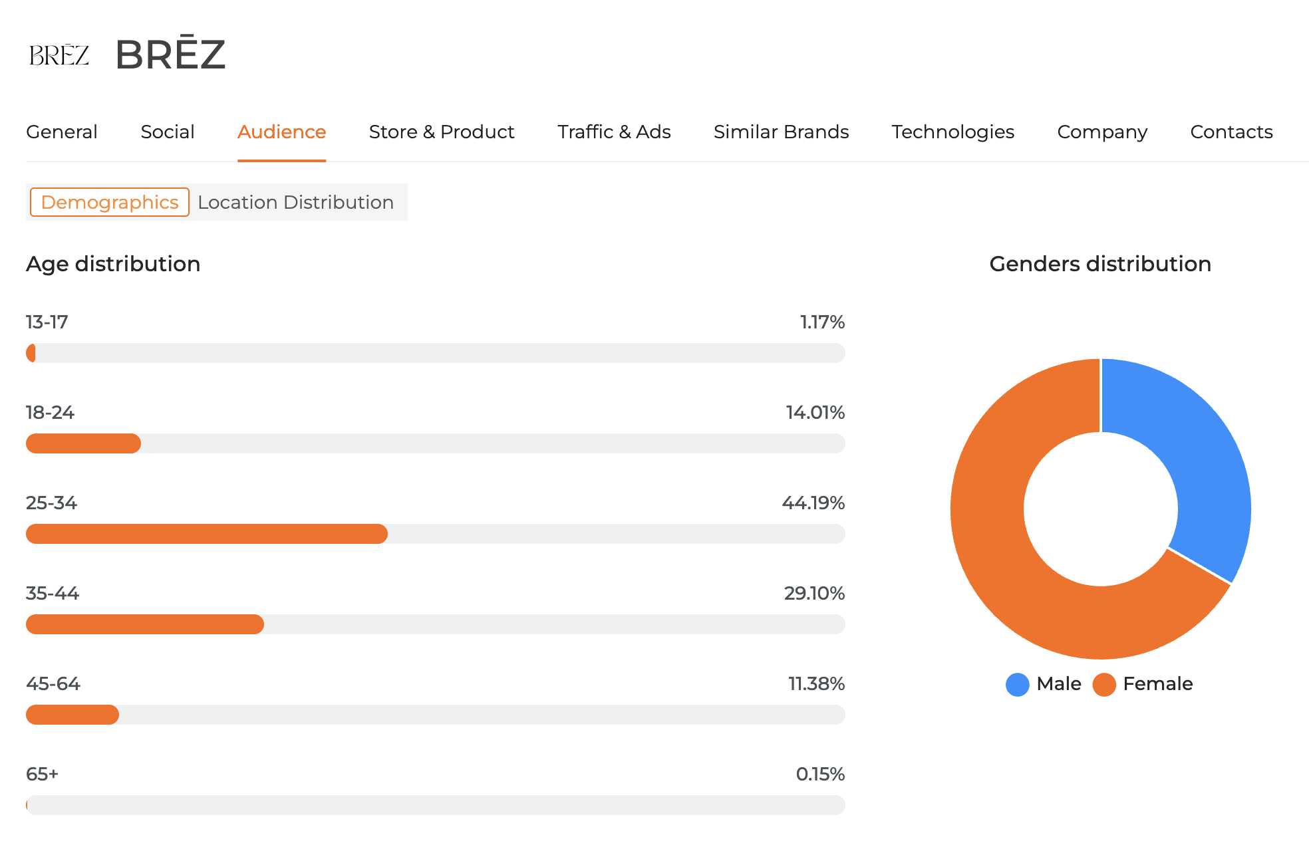Open the Similar Brands tab
The height and width of the screenshot is (843, 1309).
tap(781, 132)
